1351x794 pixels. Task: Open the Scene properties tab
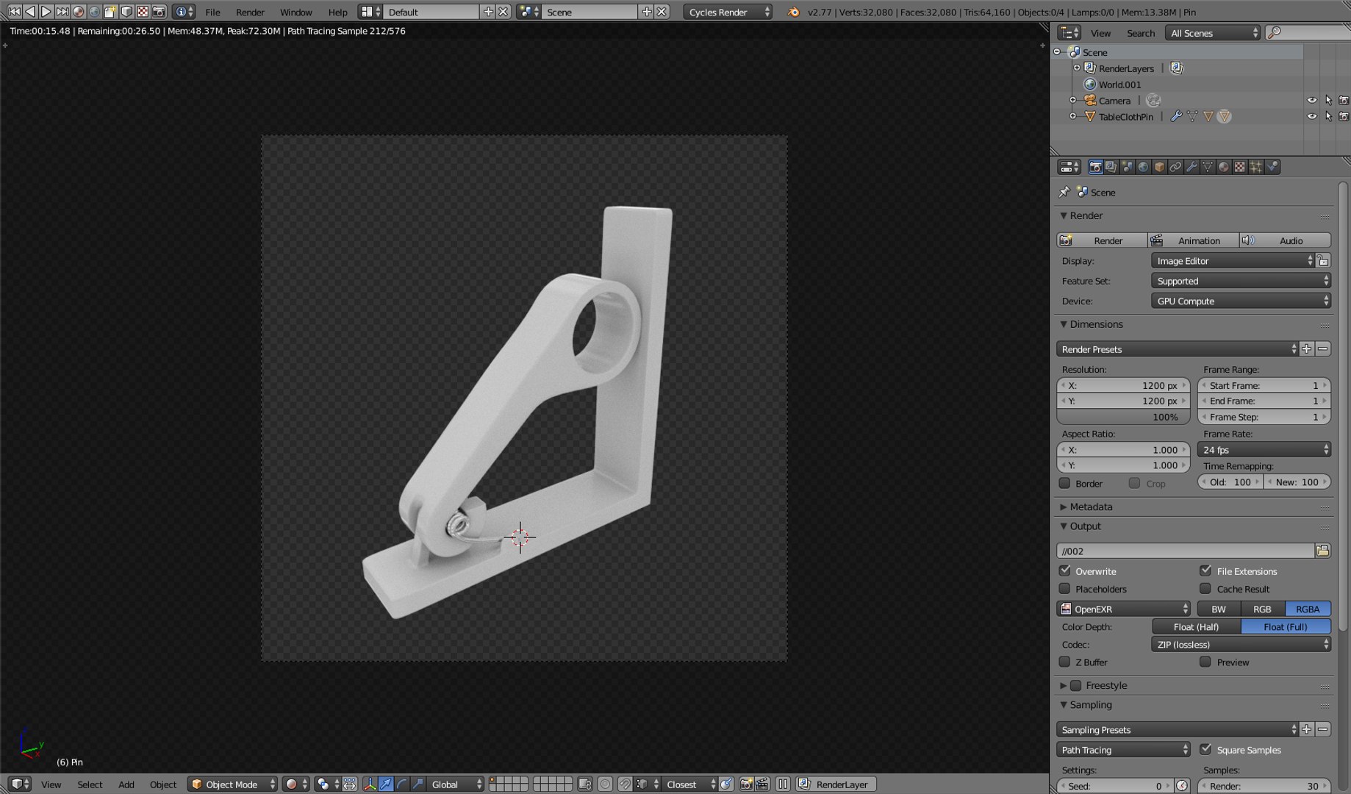tap(1128, 167)
